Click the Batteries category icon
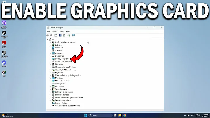Viewport: 210px width, 118px height. (x=53, y=45)
